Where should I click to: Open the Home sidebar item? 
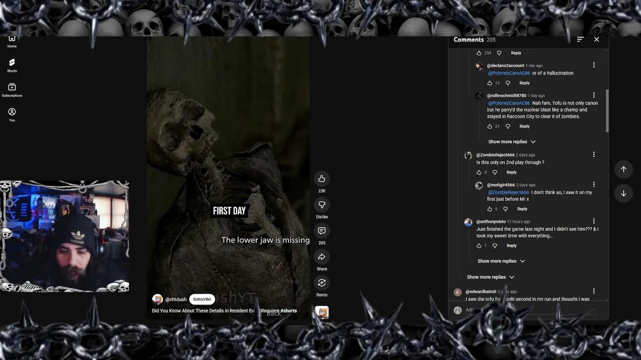tap(12, 41)
